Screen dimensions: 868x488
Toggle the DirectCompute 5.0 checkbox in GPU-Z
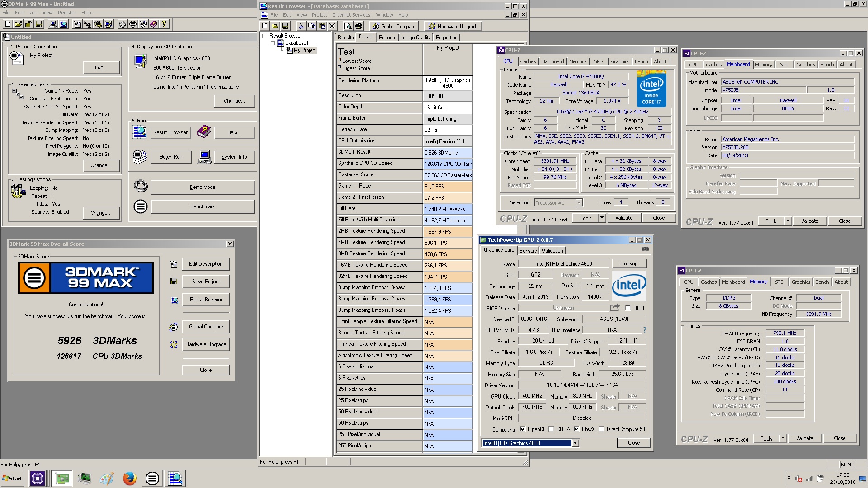(601, 429)
